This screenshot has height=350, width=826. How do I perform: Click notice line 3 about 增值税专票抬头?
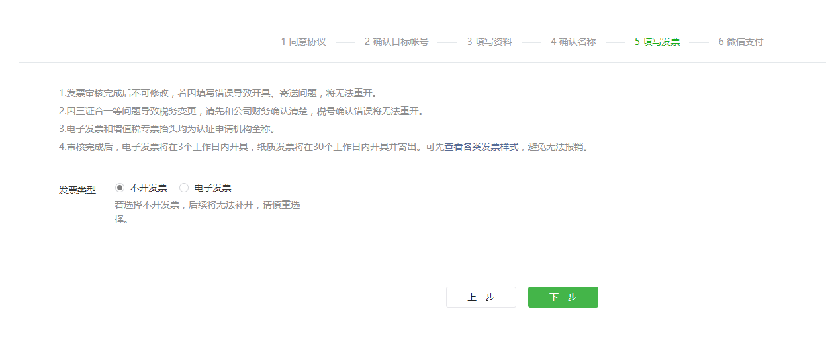pos(167,129)
